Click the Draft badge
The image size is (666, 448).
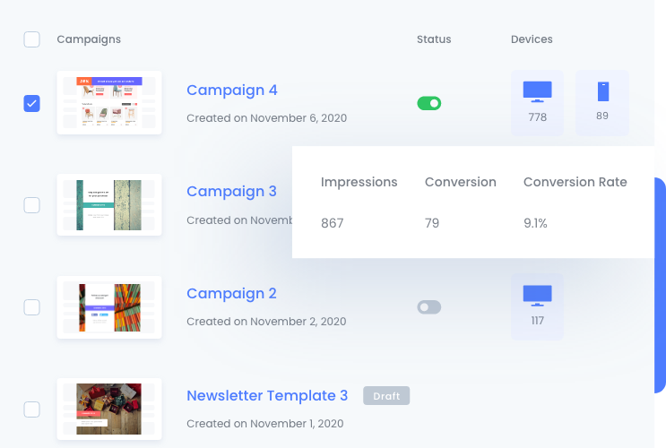(x=386, y=396)
